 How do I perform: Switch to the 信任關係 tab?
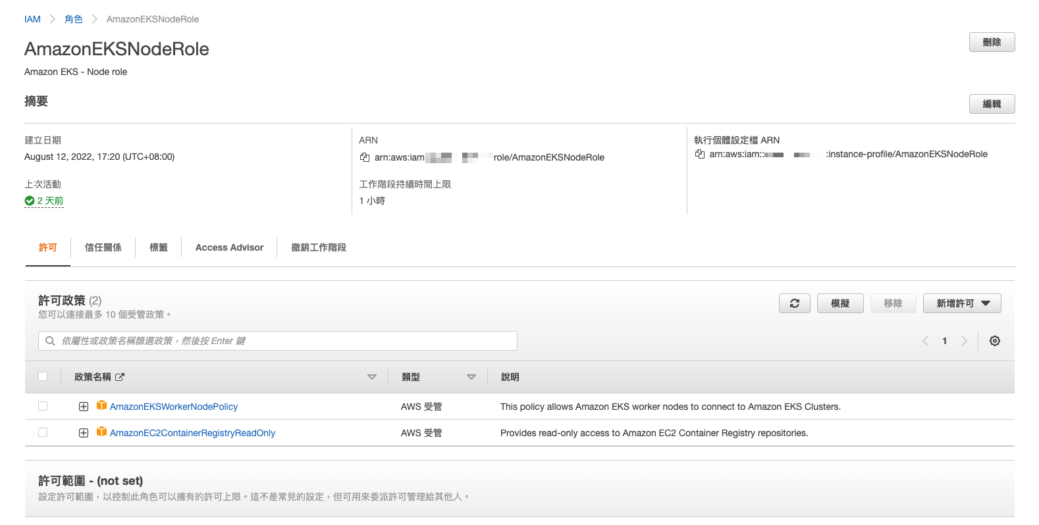coord(103,247)
